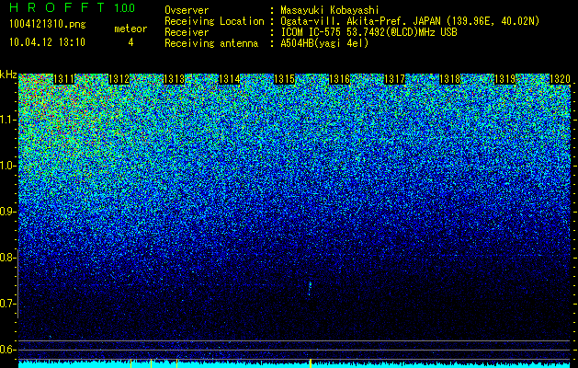Click the 1.1 frequency axis label
This screenshot has height=368, width=578.
click(x=7, y=120)
